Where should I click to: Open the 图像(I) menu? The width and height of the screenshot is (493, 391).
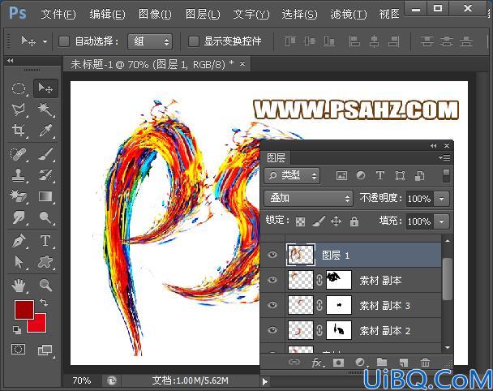(x=155, y=14)
